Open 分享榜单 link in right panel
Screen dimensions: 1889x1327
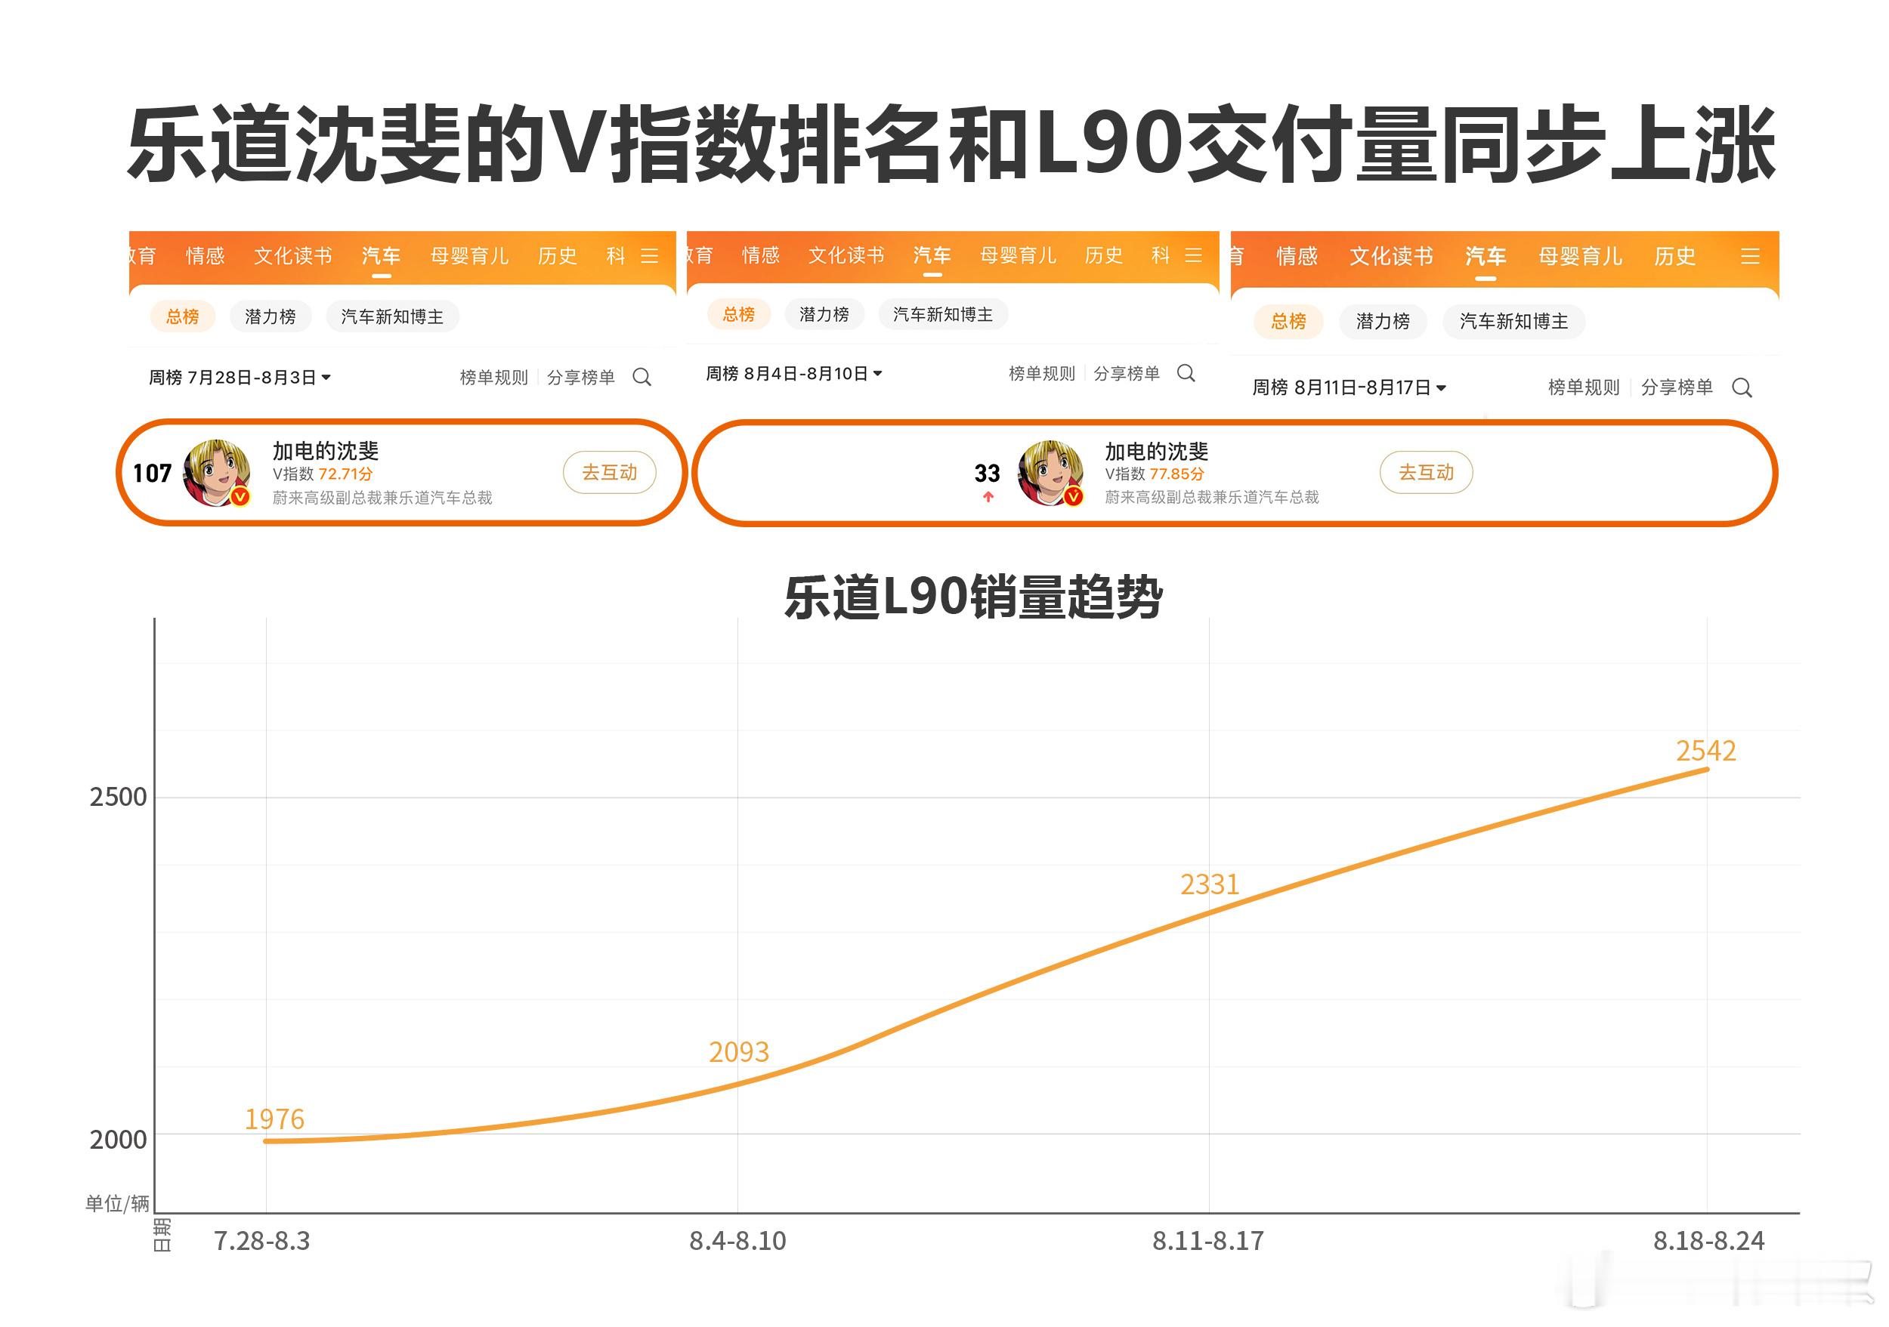[1677, 387]
